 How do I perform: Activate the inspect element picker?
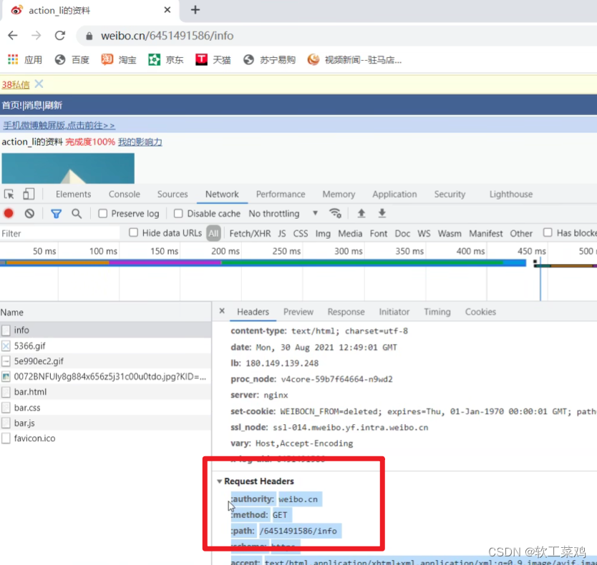pyautogui.click(x=9, y=195)
